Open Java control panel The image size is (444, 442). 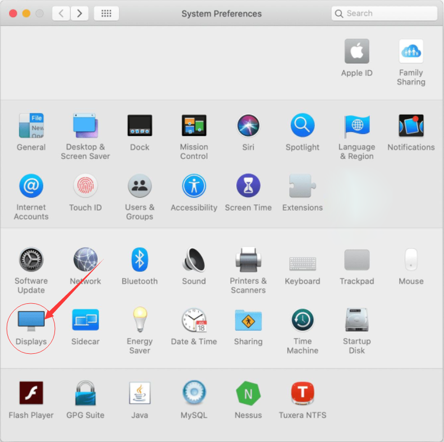(x=140, y=393)
